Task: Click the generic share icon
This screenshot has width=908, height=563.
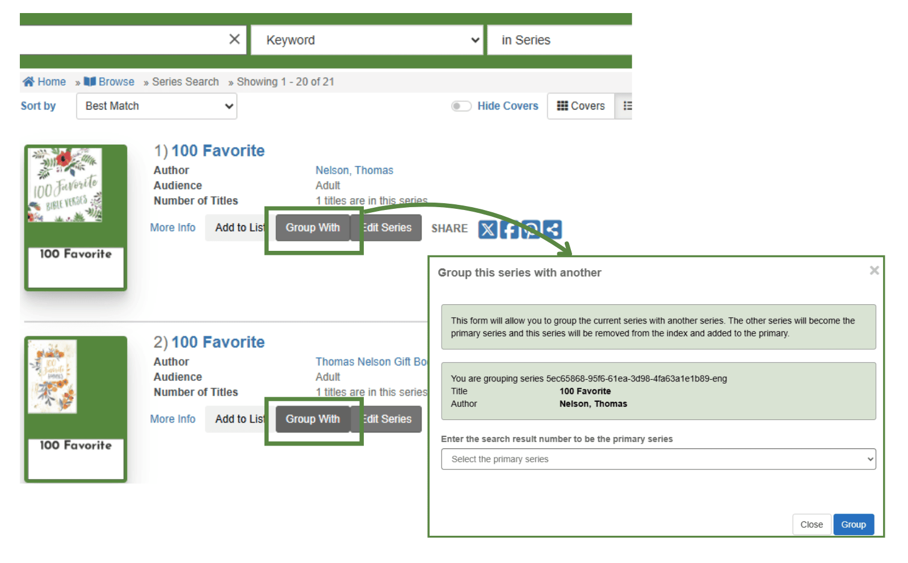Action: tap(552, 229)
